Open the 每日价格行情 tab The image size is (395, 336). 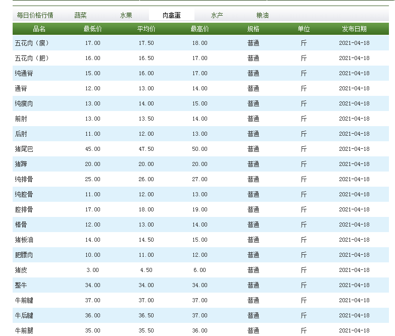tap(35, 15)
